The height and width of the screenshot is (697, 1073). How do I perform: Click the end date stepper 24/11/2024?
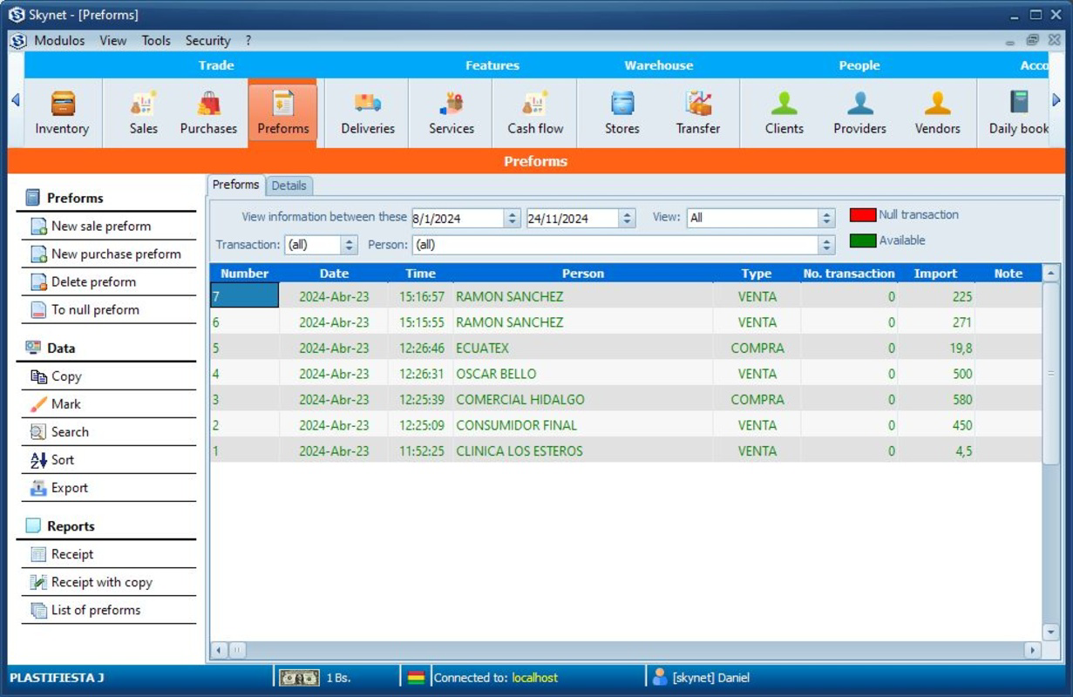click(x=627, y=219)
